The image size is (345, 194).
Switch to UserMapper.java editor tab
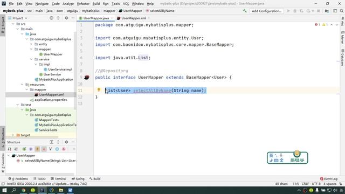(96, 18)
